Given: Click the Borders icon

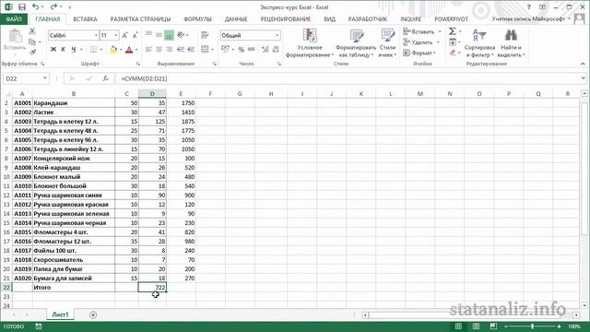Looking at the screenshot, I should pyautogui.click(x=93, y=49).
